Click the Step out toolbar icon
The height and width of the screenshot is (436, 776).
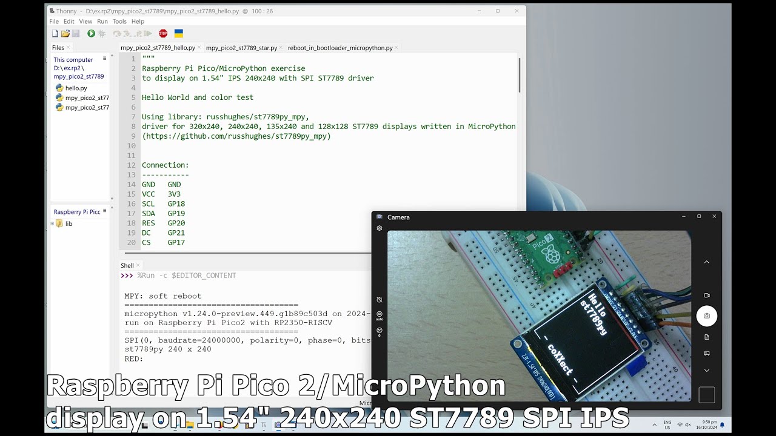coord(138,34)
